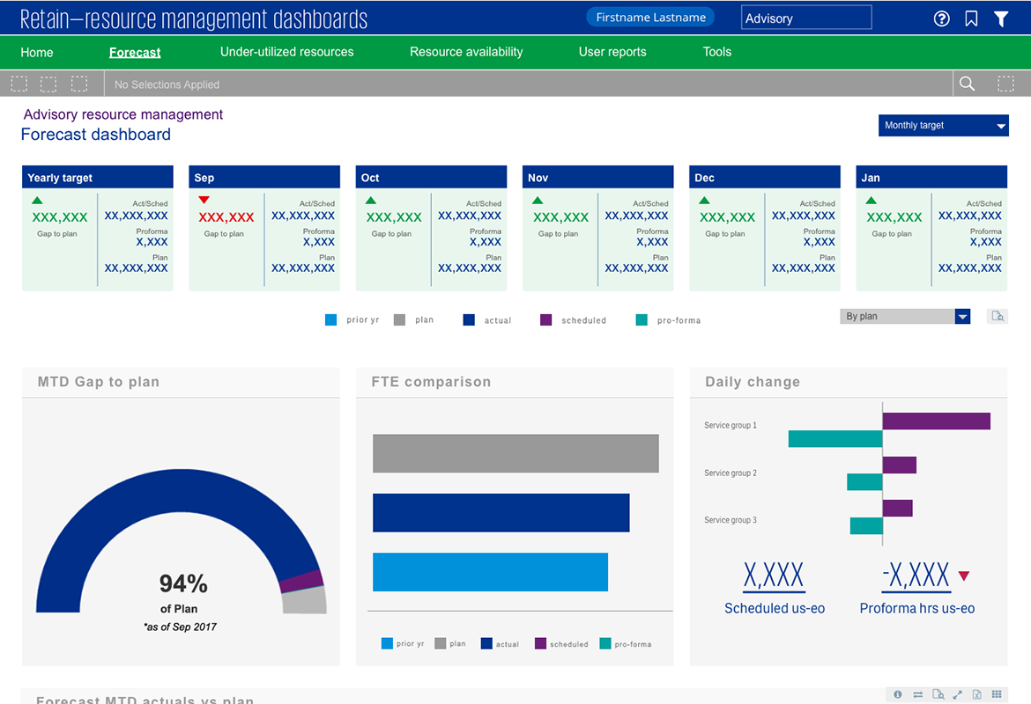Click pro-forma teal swatch in top legend

(642, 319)
